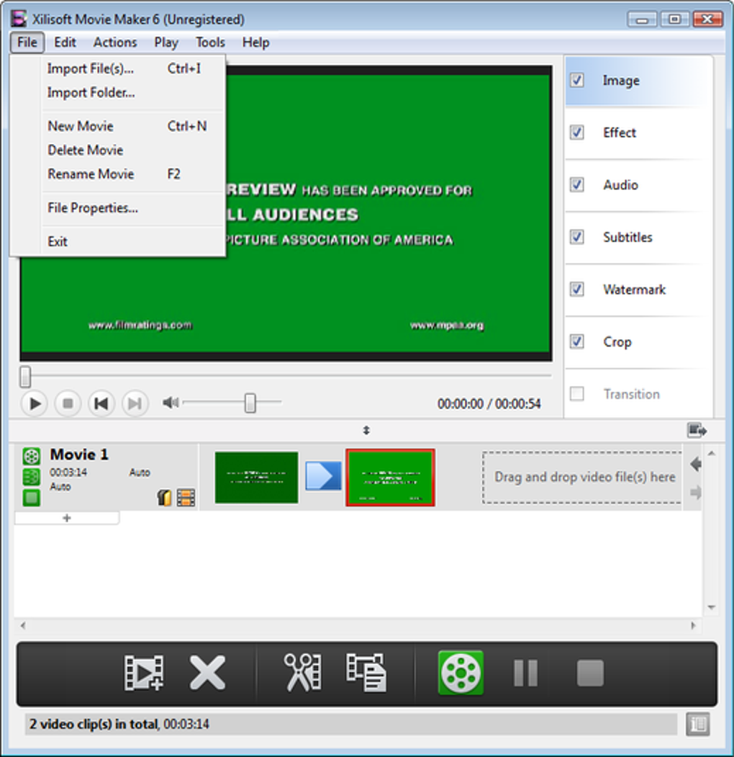
Task: Click the horizontal scroll left arrow
Action: click(x=23, y=626)
